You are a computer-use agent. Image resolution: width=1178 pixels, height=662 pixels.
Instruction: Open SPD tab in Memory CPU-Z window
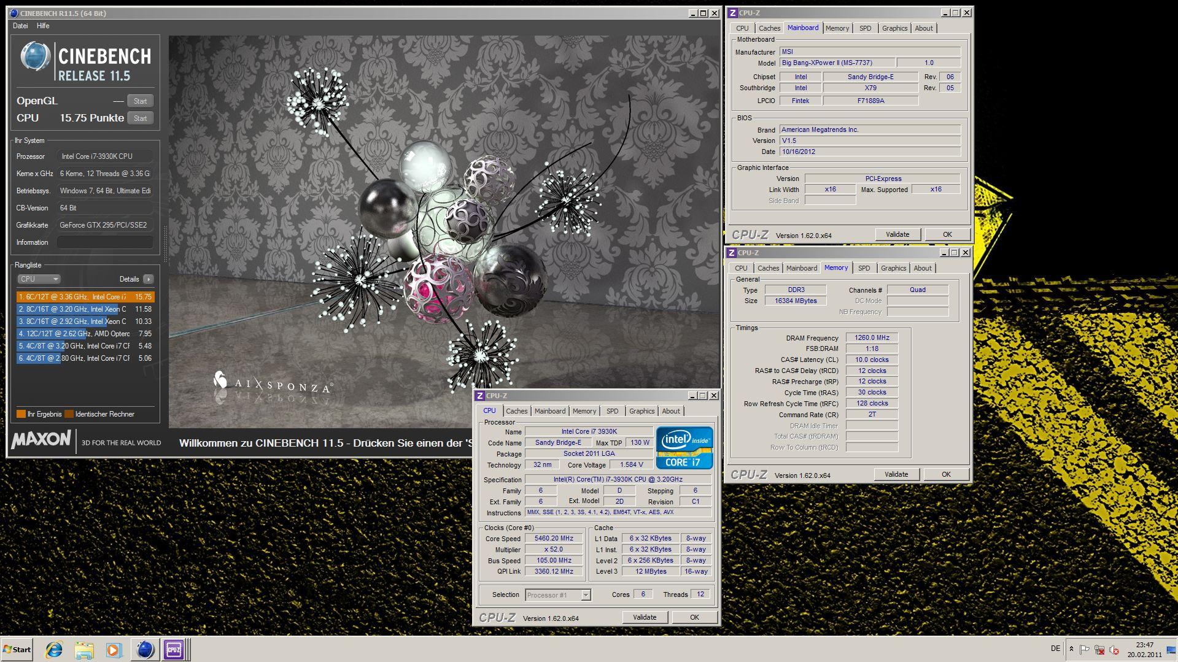tap(864, 268)
